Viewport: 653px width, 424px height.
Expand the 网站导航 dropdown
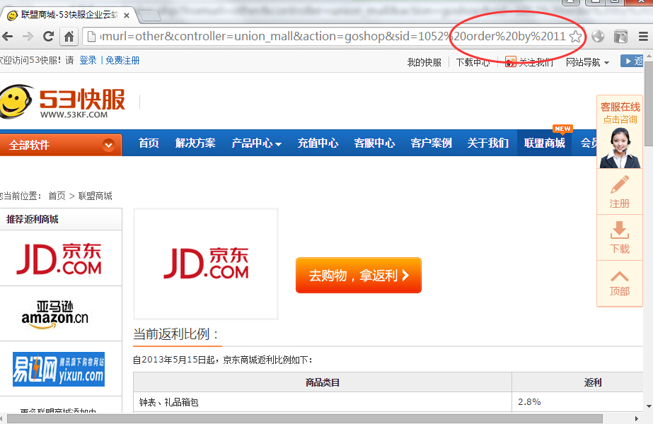587,62
